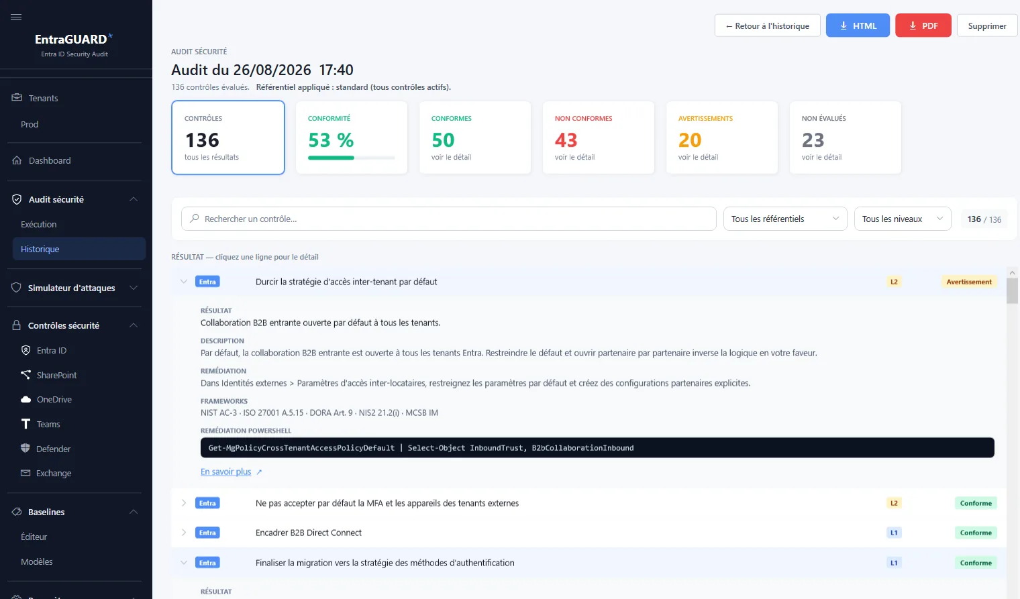Click the Entra badge on Durcir la stratégie row

point(207,282)
